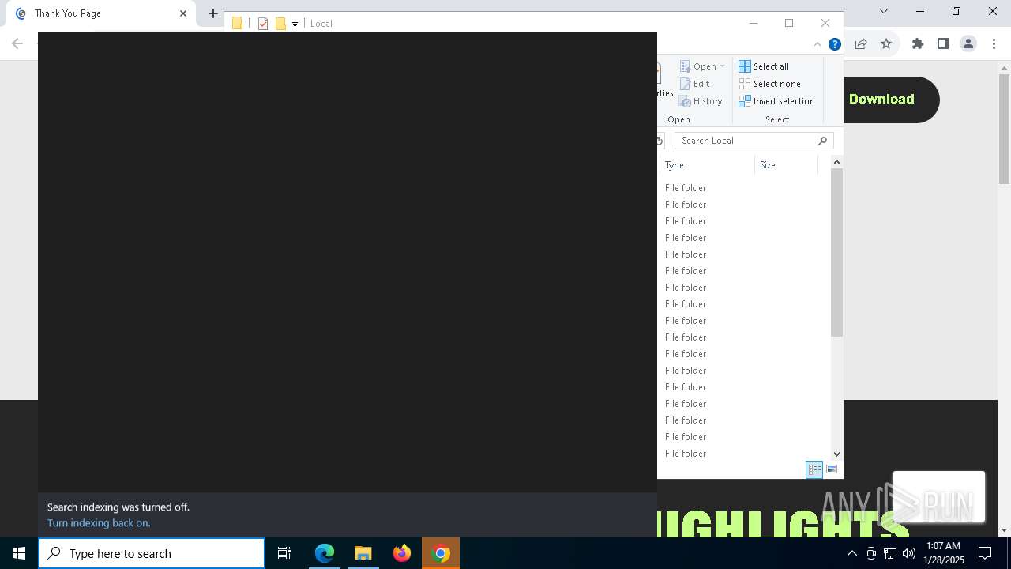1011x569 pixels.
Task: Click the Chrome page vertical scrollbar thumb
Action: pyautogui.click(x=1004, y=130)
